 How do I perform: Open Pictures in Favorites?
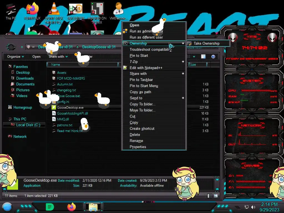point(23,90)
